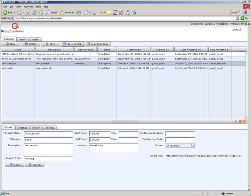This screenshot has height=196, width=251.
Task: Expand the Links toolbar chevron
Action: pos(240,11)
